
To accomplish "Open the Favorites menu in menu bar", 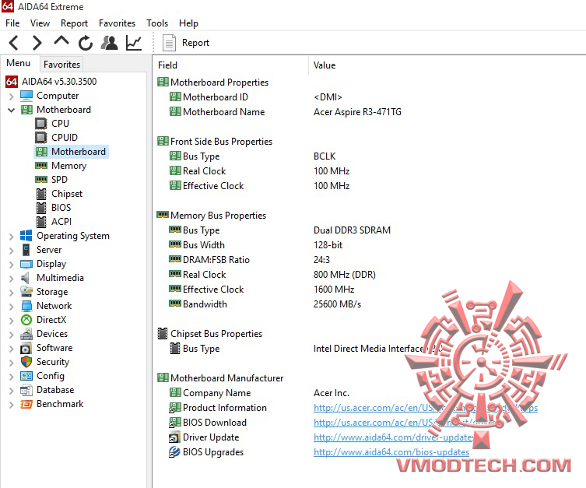I will coord(117,23).
